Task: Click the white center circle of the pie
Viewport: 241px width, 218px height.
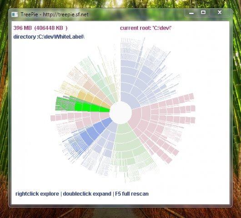Action: (x=121, y=113)
